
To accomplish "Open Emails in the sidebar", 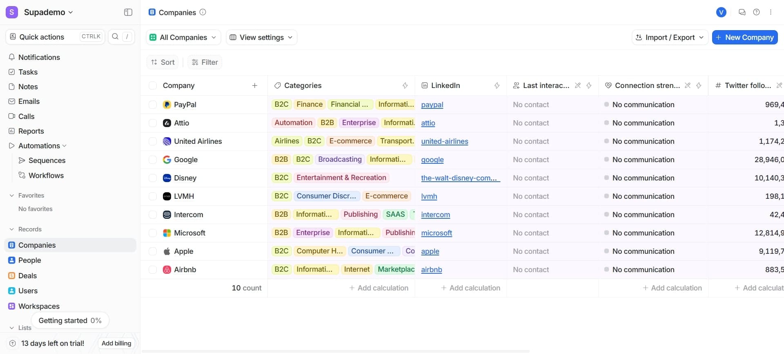I will (29, 101).
